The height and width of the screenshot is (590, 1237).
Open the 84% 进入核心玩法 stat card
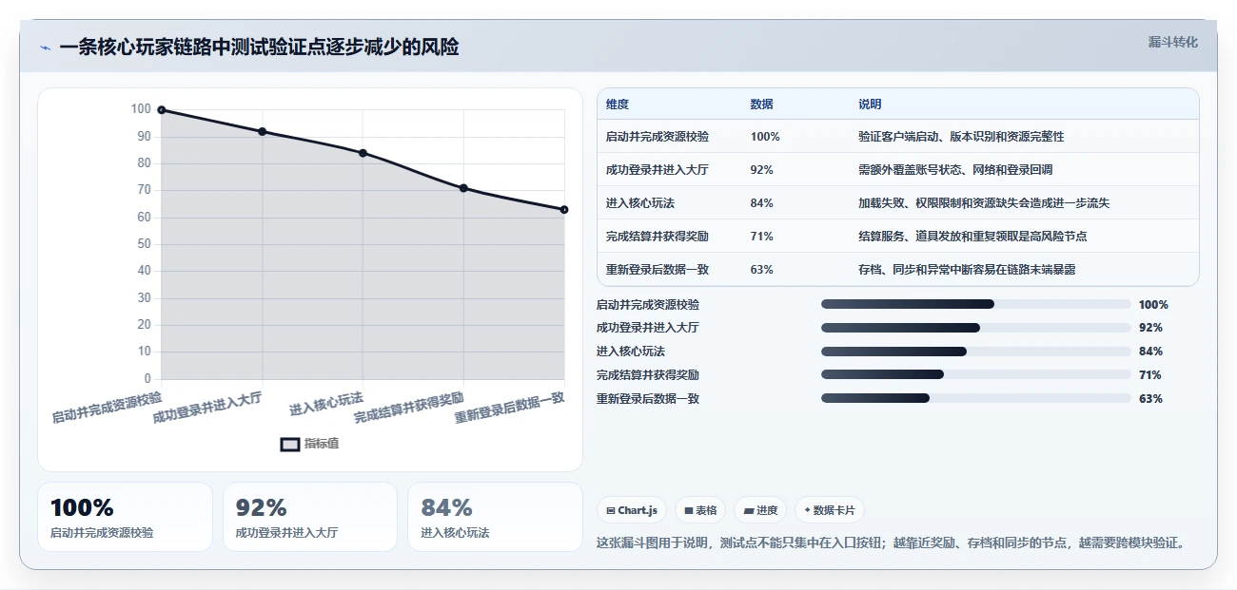click(495, 517)
